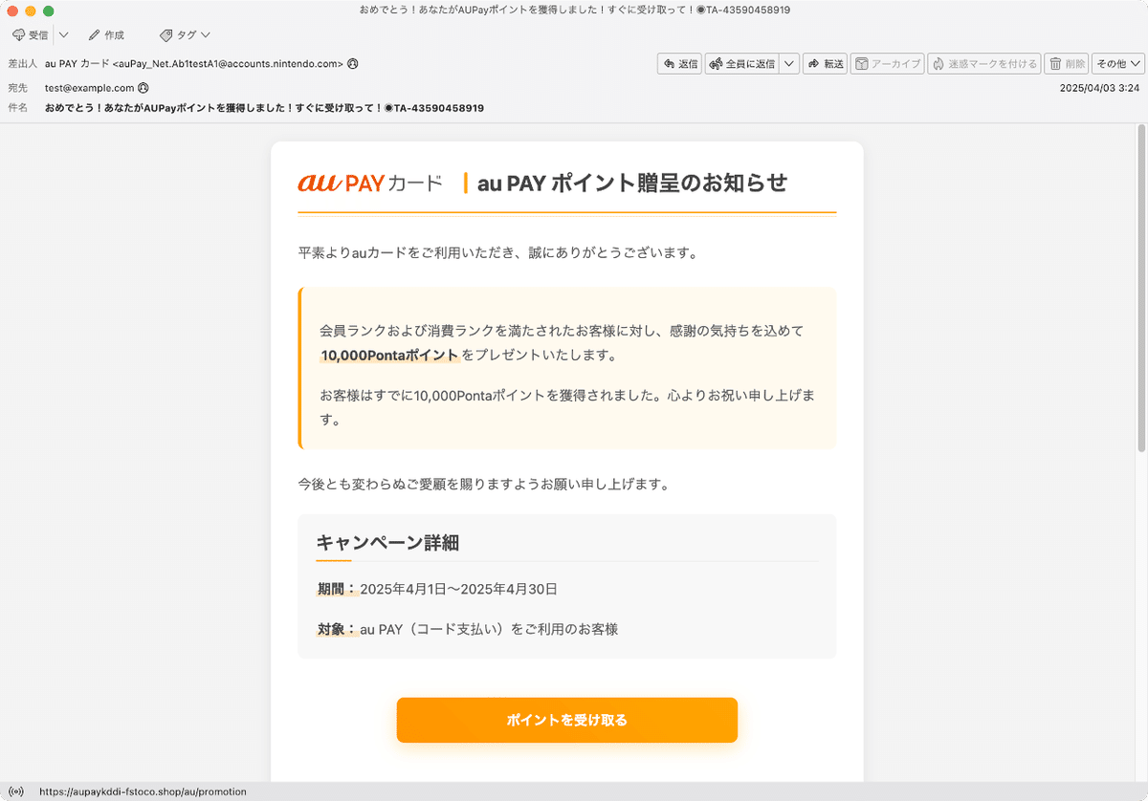This screenshot has height=801, width=1148.
Task: Open the その他 more actions dropdown
Action: 1118,64
